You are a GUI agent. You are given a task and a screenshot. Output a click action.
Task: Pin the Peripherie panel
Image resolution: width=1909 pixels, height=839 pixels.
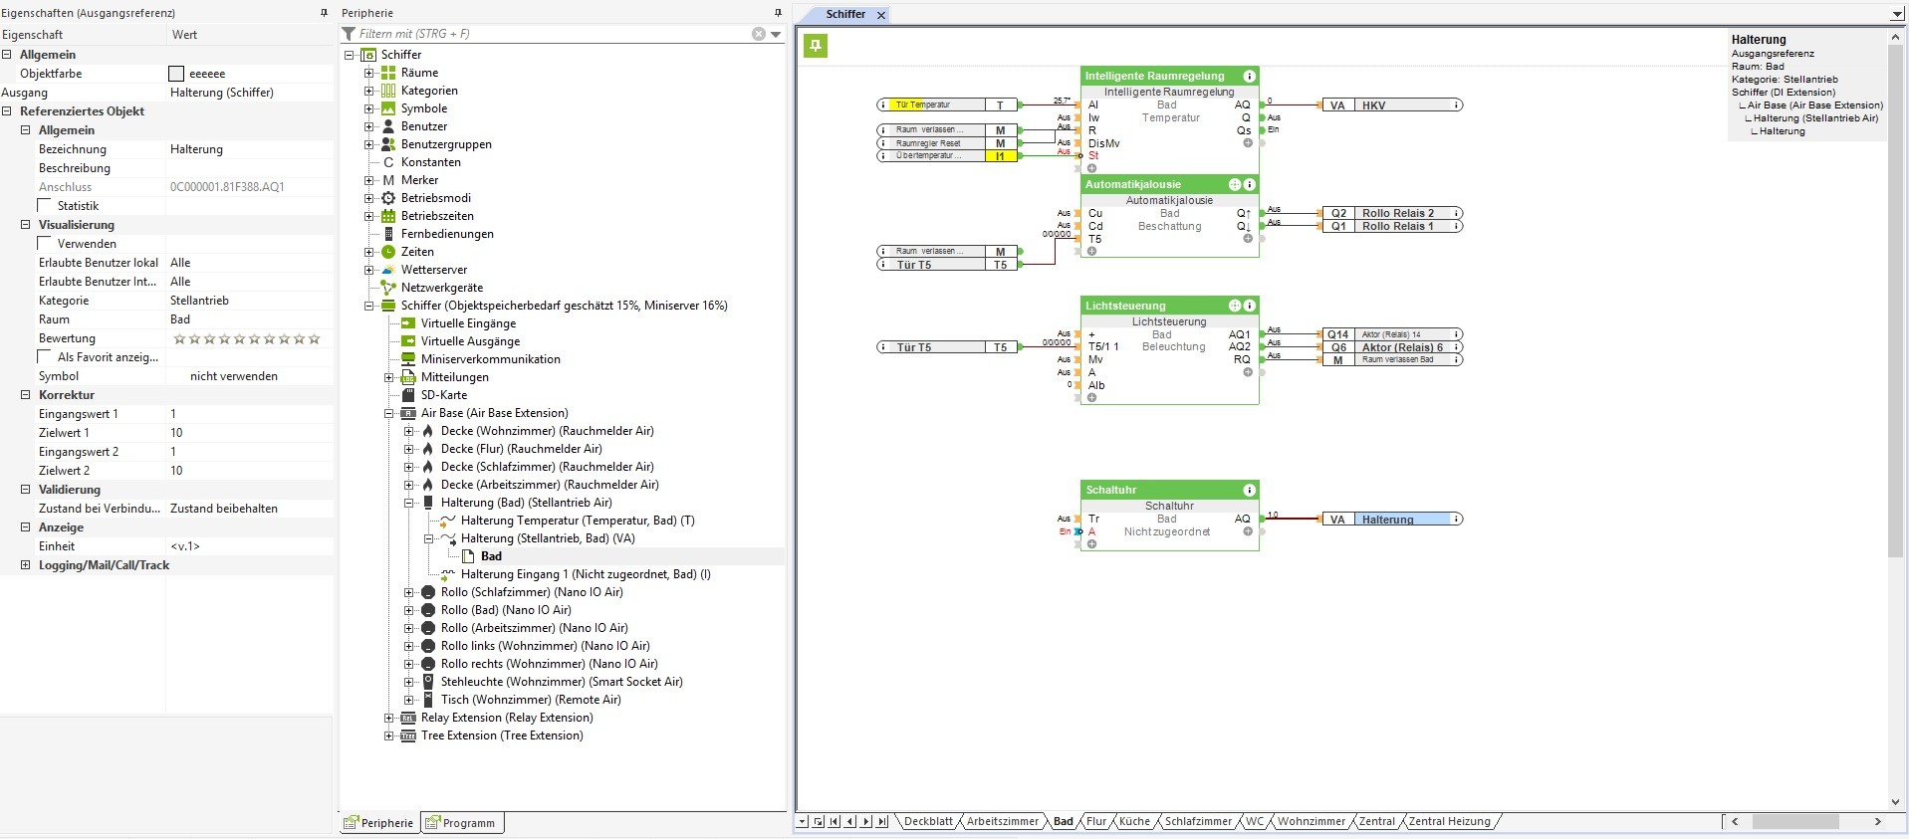[x=778, y=13]
